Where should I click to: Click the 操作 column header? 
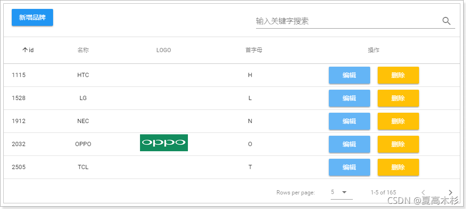(x=373, y=50)
